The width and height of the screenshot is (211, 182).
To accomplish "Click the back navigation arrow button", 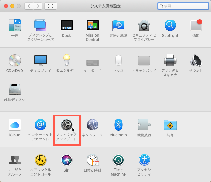I will (29, 6).
